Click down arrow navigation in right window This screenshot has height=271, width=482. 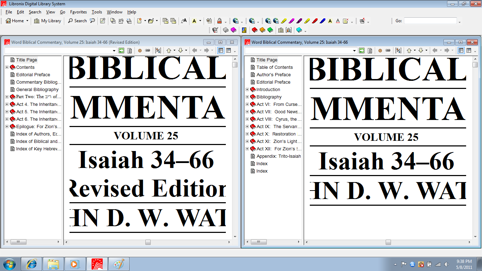click(x=421, y=50)
